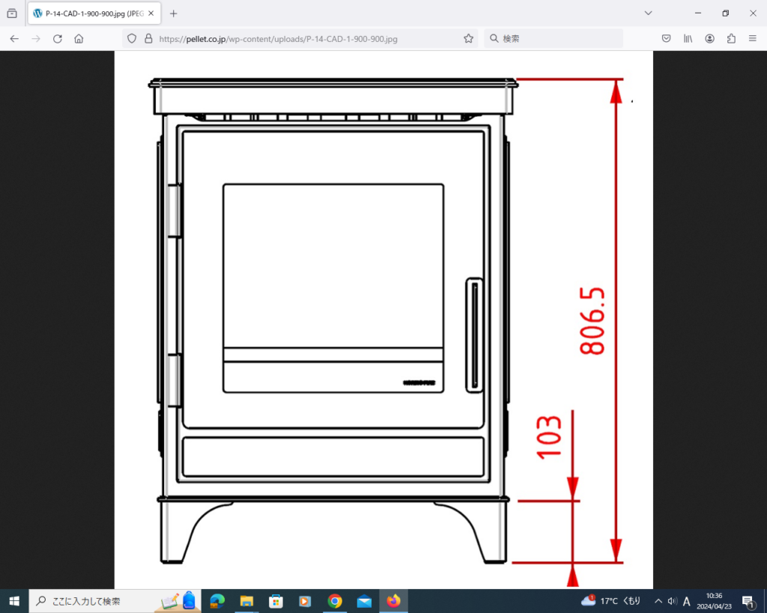The image size is (767, 613).
Task: Open the Firefox account icon
Action: click(709, 39)
